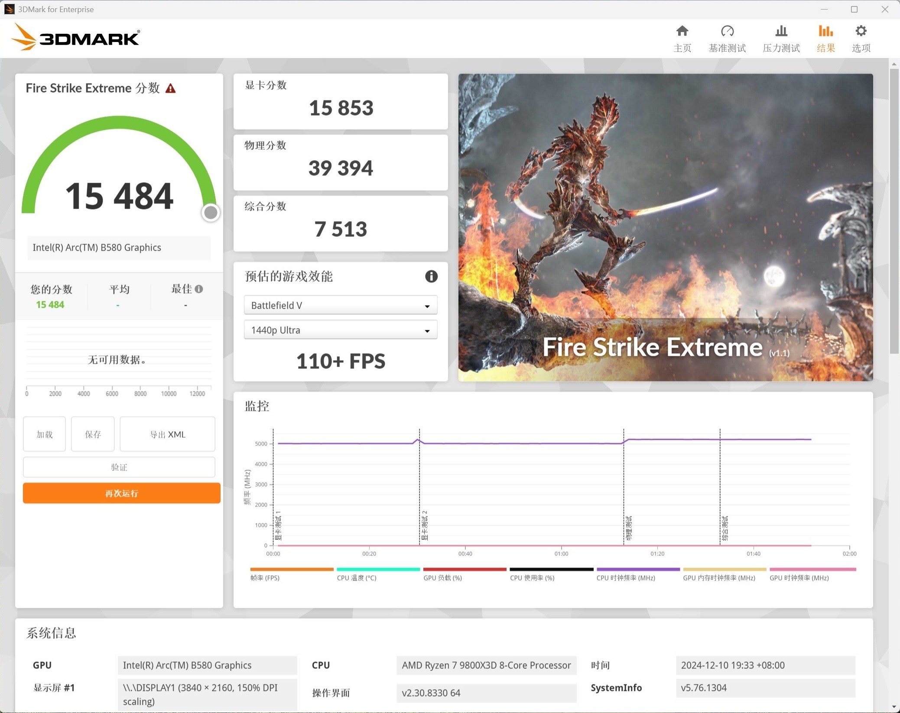Toggle the GPU 负载 (%) legend swatch

point(465,569)
